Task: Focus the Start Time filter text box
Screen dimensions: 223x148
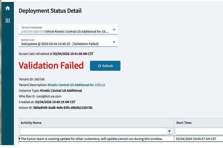Action: point(199,132)
